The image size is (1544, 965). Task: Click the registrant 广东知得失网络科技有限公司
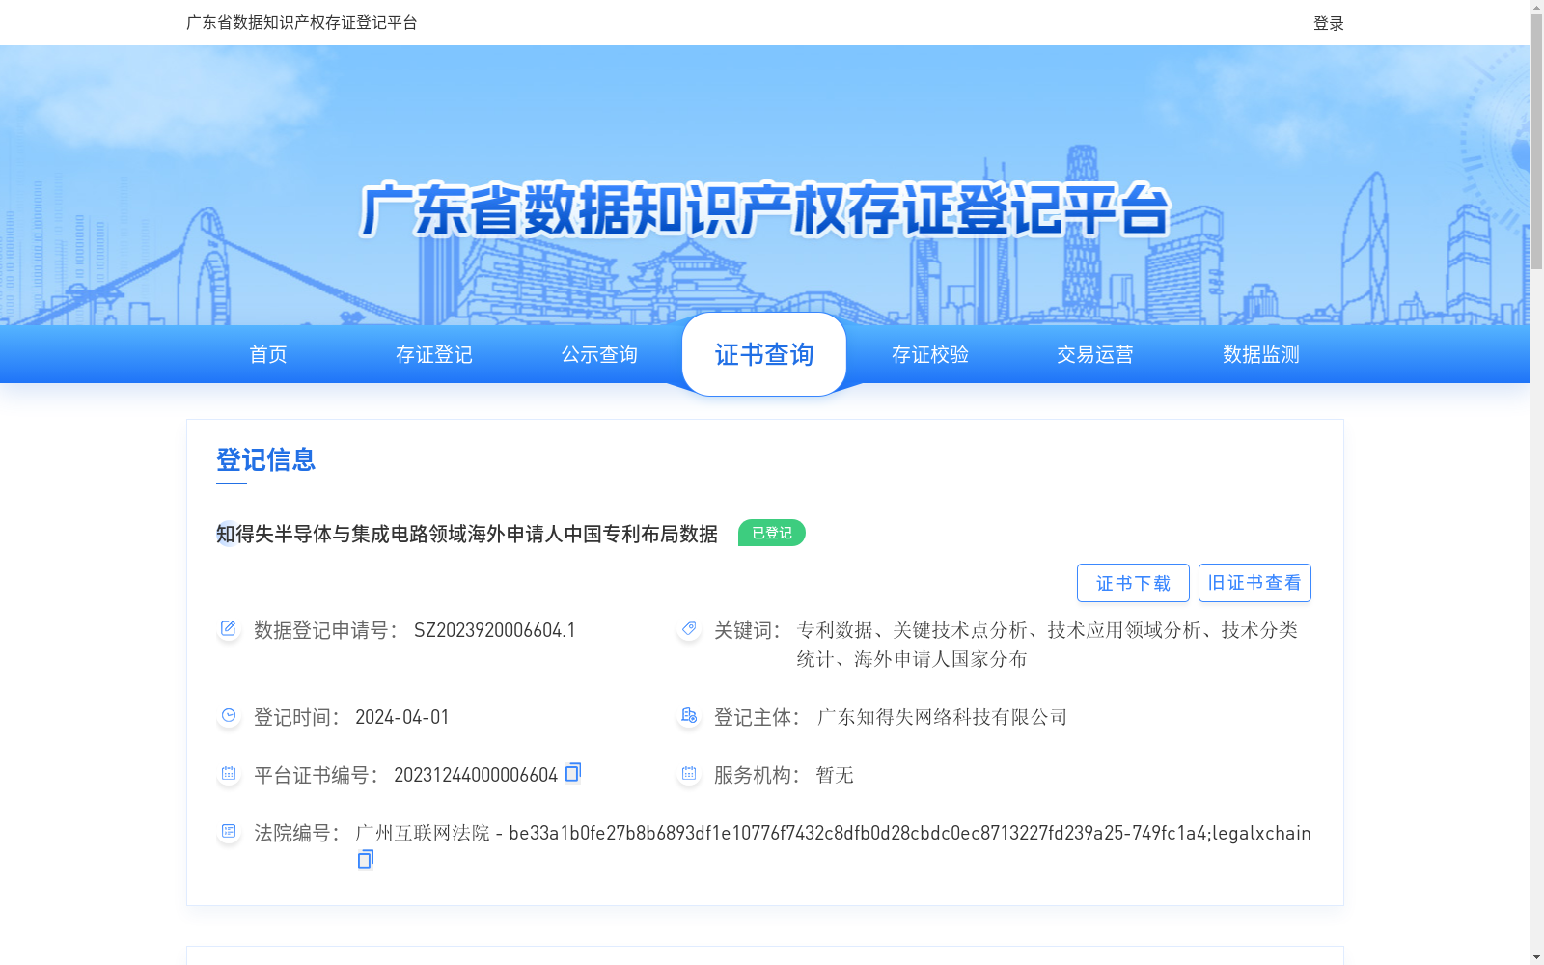(x=942, y=717)
